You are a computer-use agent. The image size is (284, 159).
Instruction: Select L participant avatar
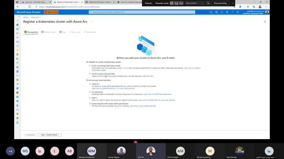[55, 151]
